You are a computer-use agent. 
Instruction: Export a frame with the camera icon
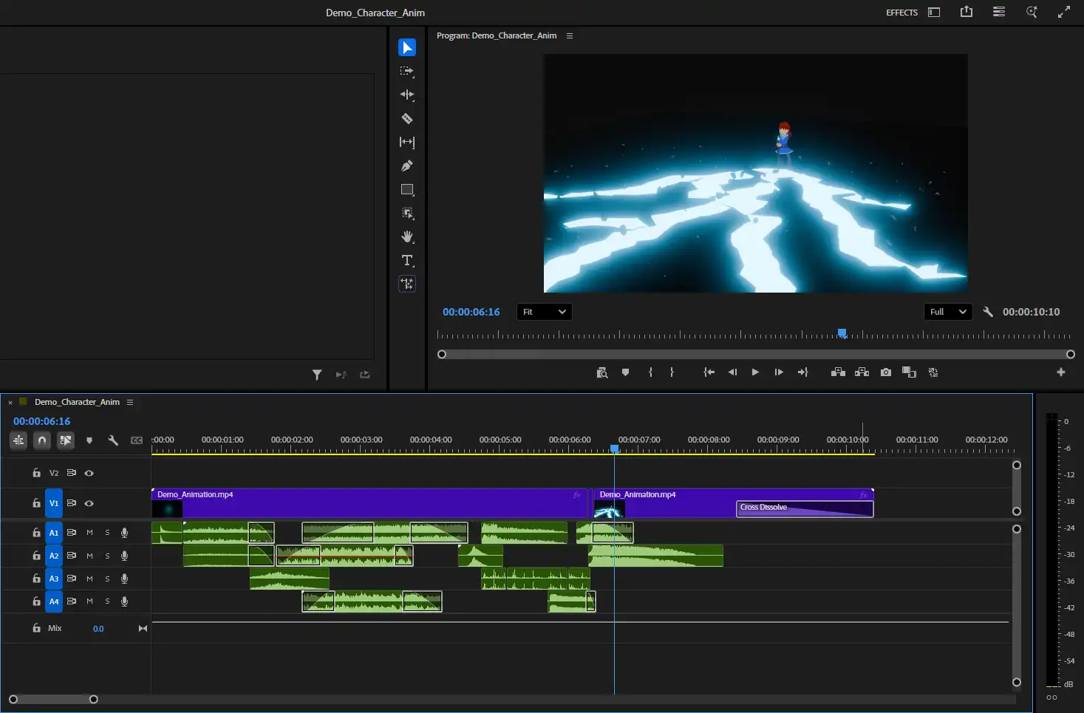(885, 372)
